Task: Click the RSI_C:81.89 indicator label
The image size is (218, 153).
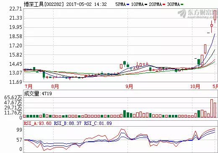Action: (x=98, y=123)
